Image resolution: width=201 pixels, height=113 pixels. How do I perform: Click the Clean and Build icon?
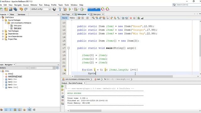[x=65, y=9]
